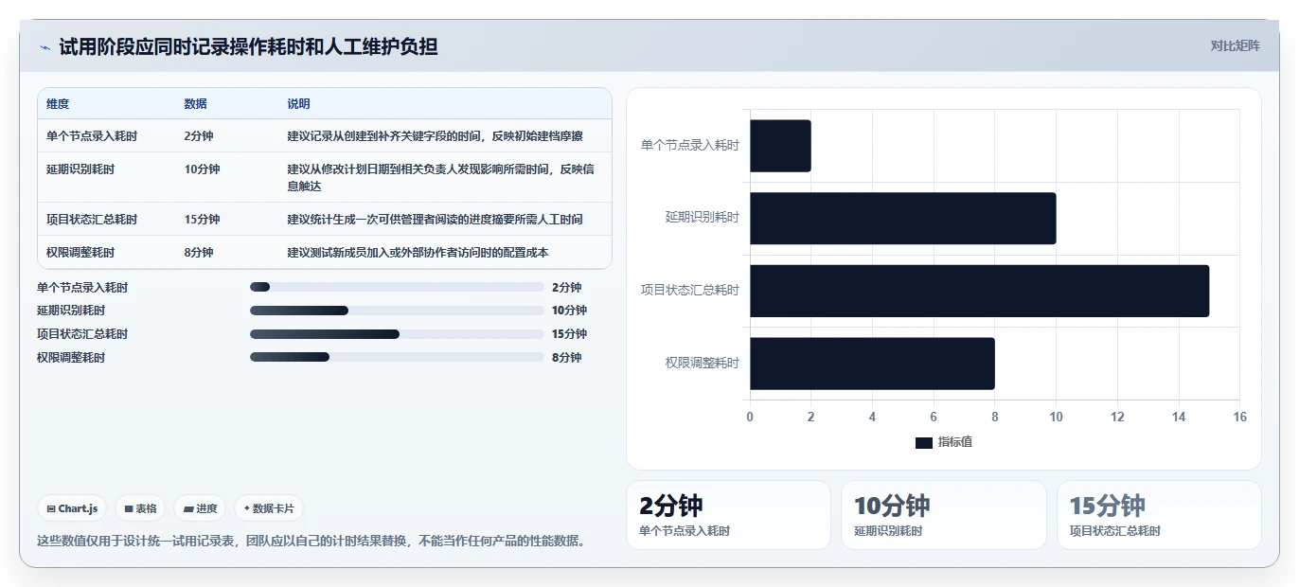Click the footer note starting 这些数值仅用于
Screen dimensions: 1299x587
coord(311,542)
